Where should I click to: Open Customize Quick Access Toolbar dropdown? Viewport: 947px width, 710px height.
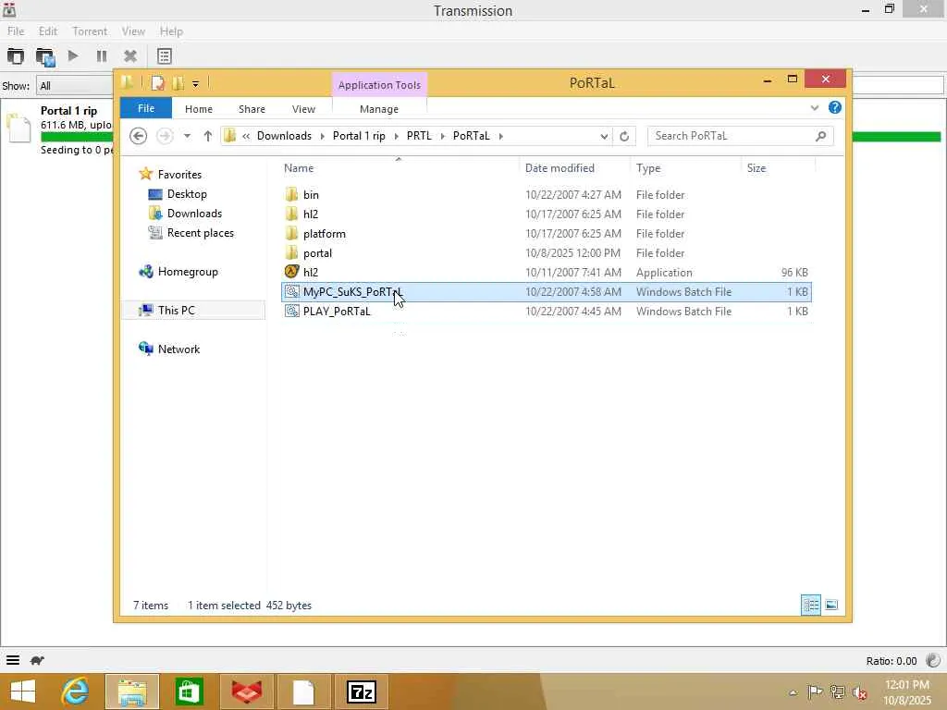tap(196, 84)
